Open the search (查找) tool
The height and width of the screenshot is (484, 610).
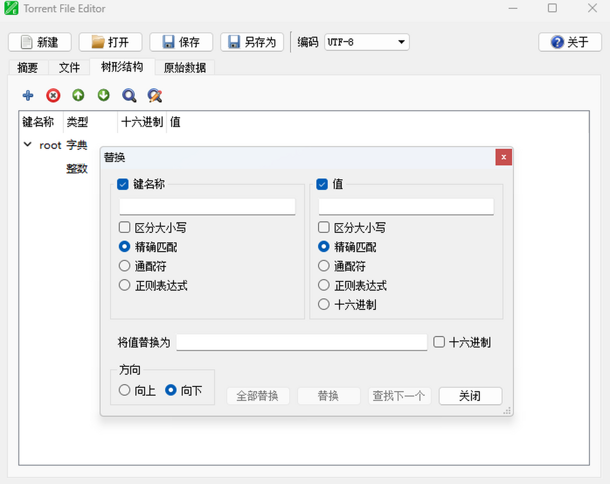(x=129, y=95)
